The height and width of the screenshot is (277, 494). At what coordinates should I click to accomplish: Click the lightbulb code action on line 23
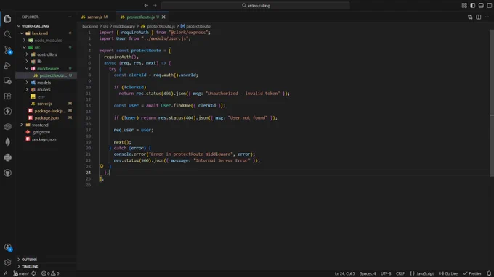click(102, 166)
